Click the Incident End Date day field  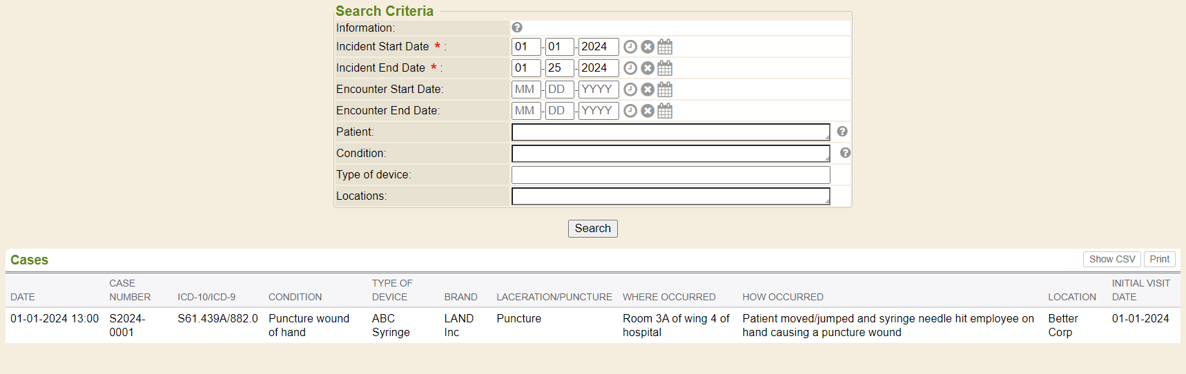(559, 68)
